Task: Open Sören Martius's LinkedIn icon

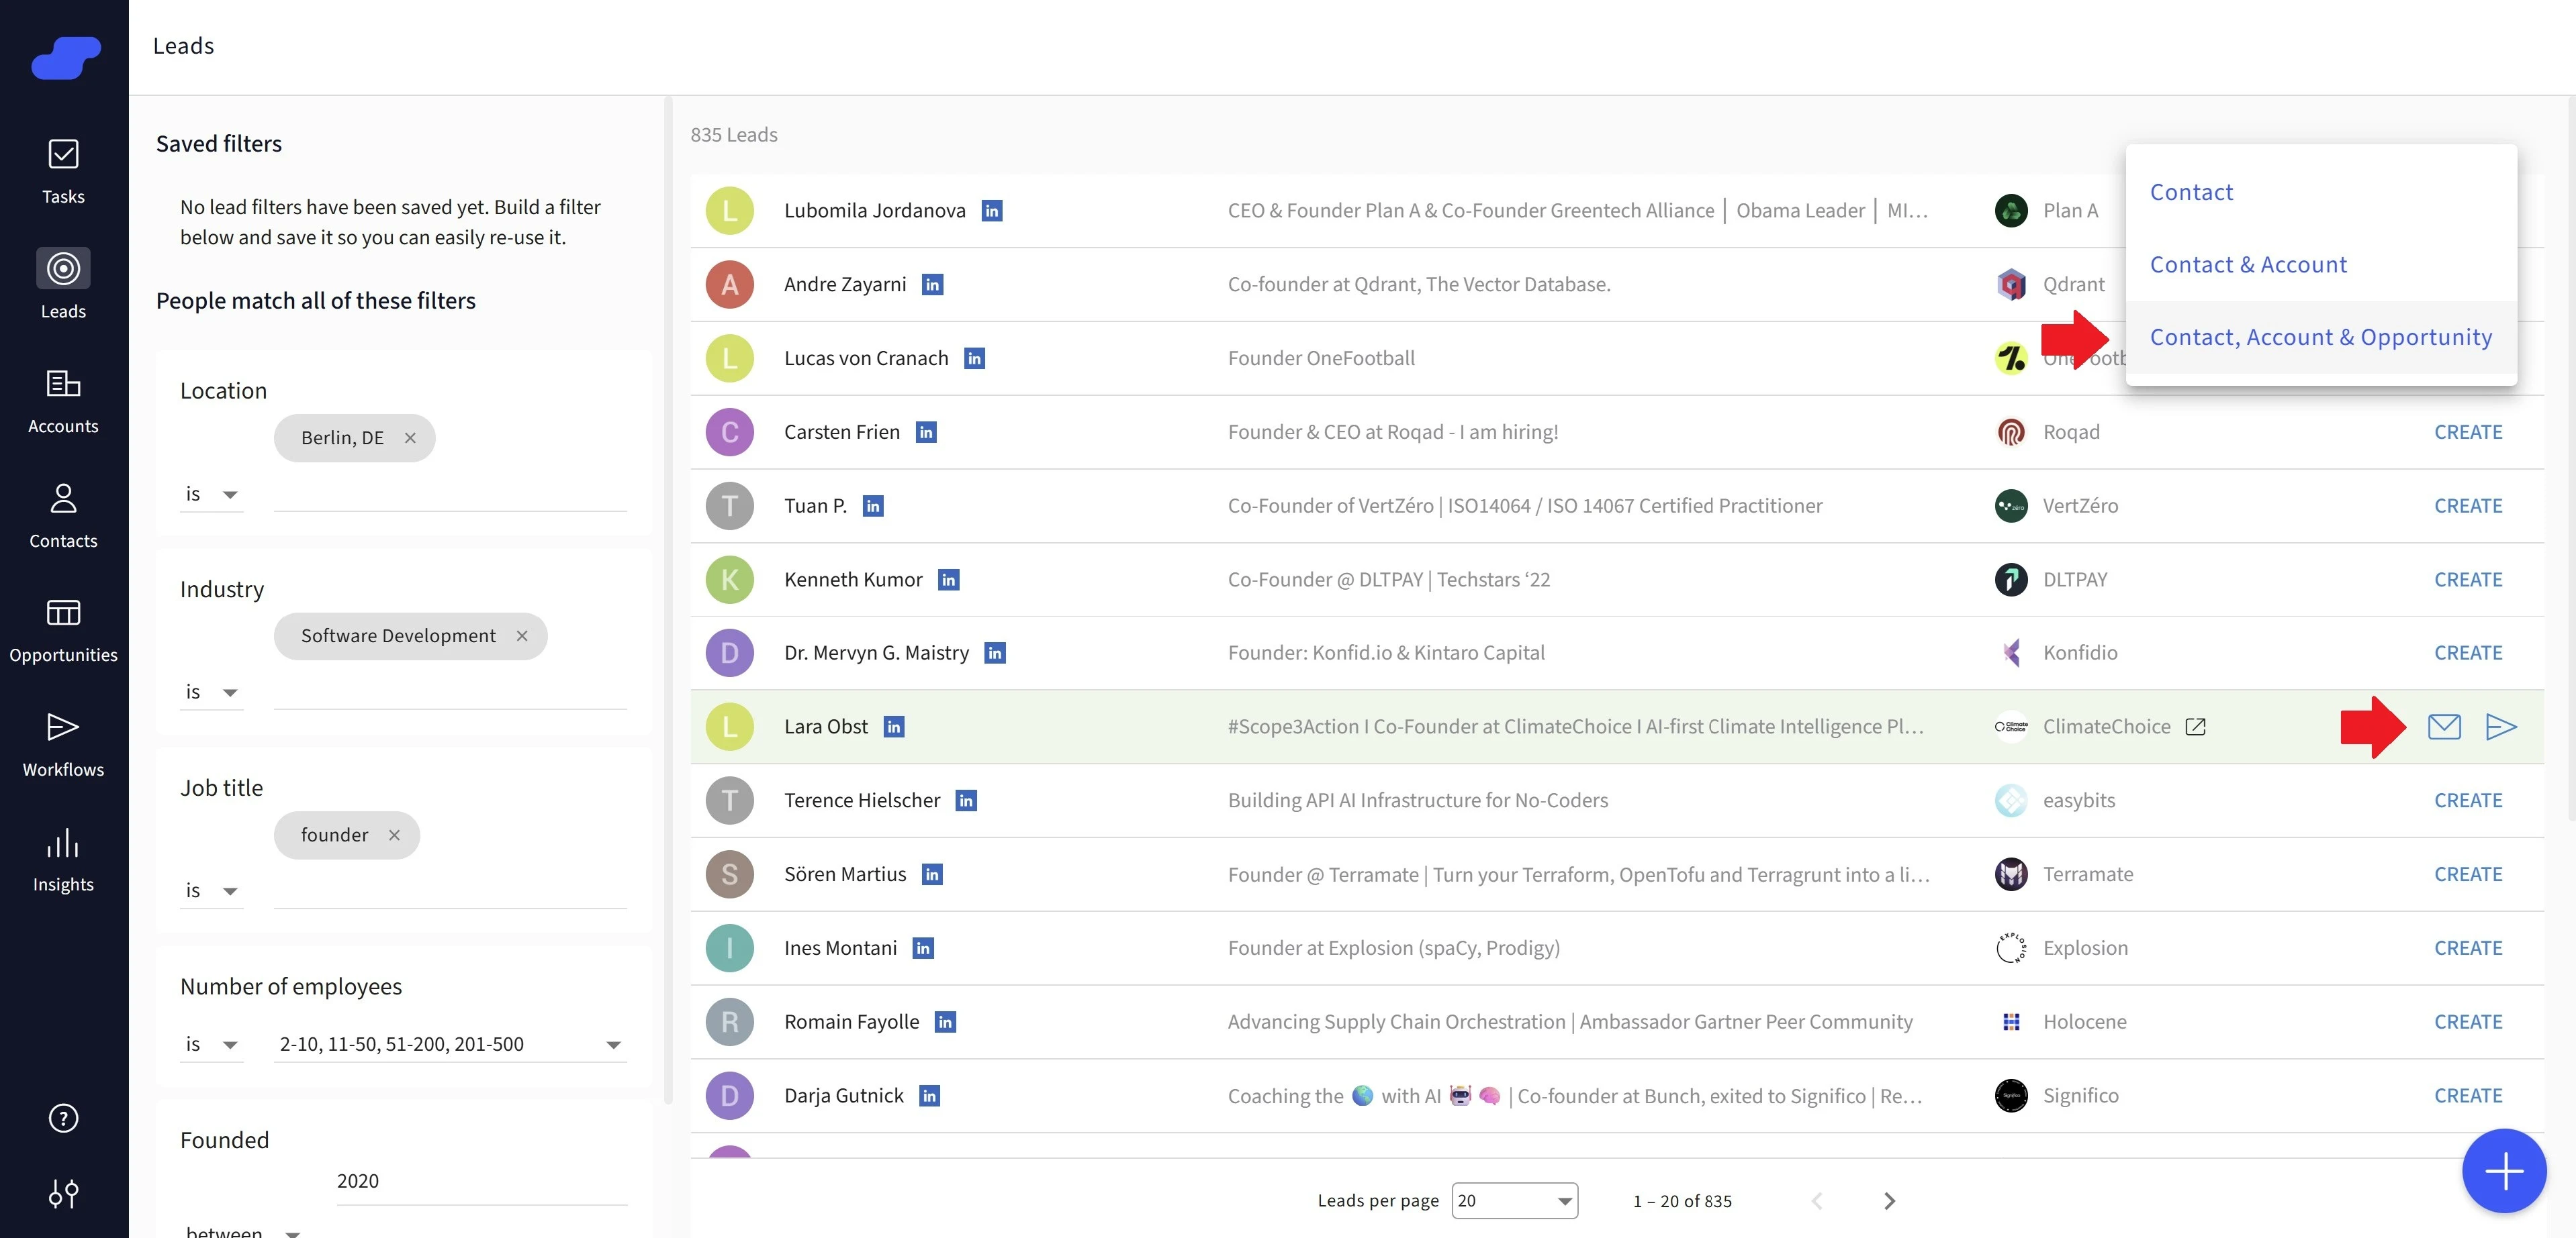Action: [932, 874]
